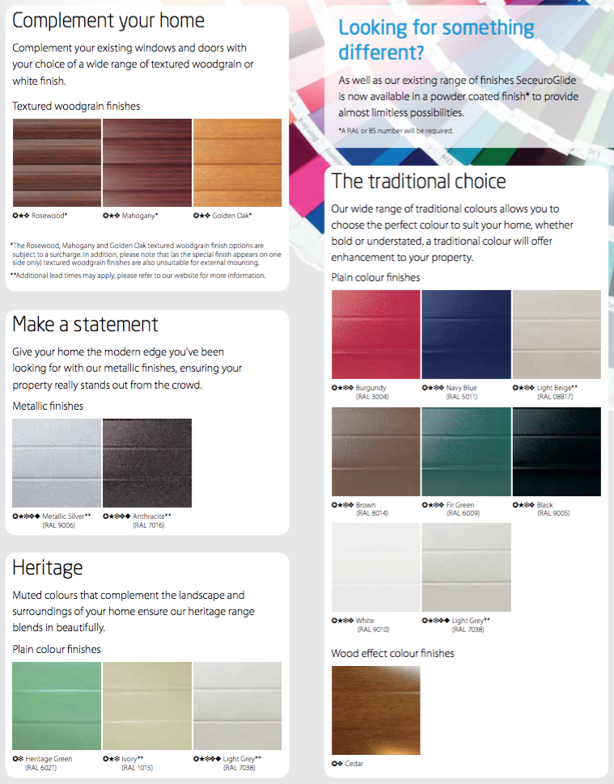The image size is (614, 784).
Task: Select the Rosewood woodgrain swatch
Action: pos(57,162)
